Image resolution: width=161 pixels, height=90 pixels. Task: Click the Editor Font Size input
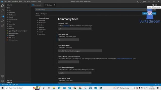(x=68, y=40)
